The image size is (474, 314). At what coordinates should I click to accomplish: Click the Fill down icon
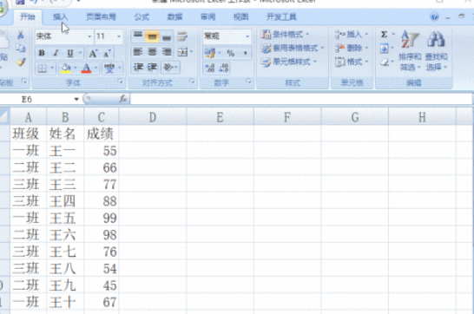384,49
